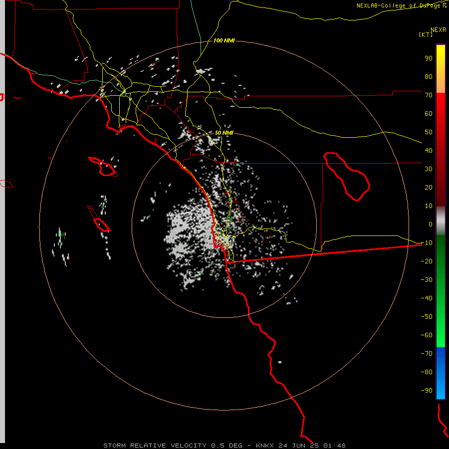Click the 01:48 timestamp
The width and height of the screenshot is (449, 449).
pyautogui.click(x=334, y=446)
